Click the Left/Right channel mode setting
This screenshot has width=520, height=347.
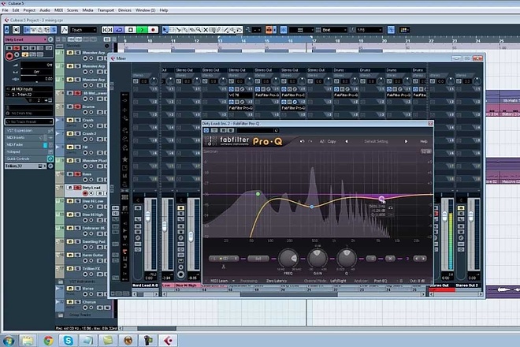(x=338, y=281)
